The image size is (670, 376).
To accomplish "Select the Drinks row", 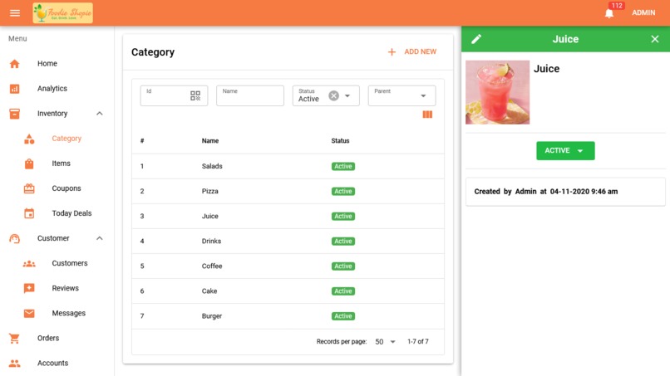I will coord(288,242).
